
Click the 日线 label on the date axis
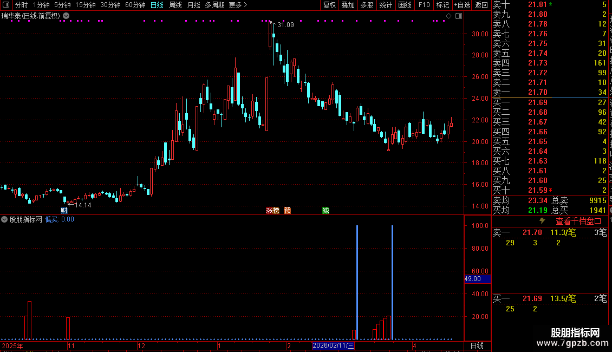(x=477, y=346)
